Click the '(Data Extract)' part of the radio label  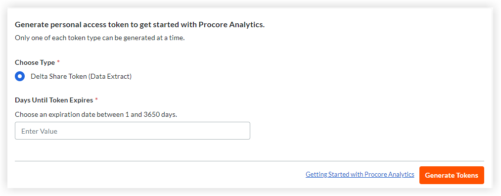point(109,76)
